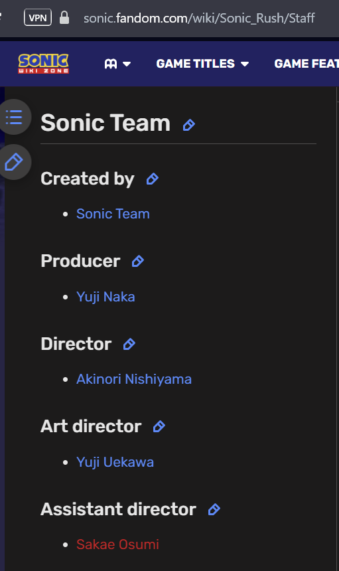This screenshot has width=339, height=571.
Task: Edit the Sonic Team section heading
Action: 189,125
